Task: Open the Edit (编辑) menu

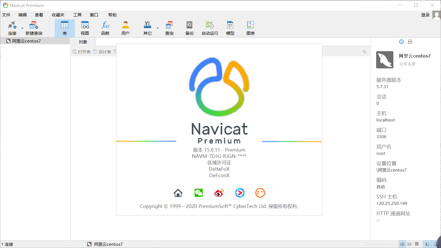Action: click(x=23, y=15)
